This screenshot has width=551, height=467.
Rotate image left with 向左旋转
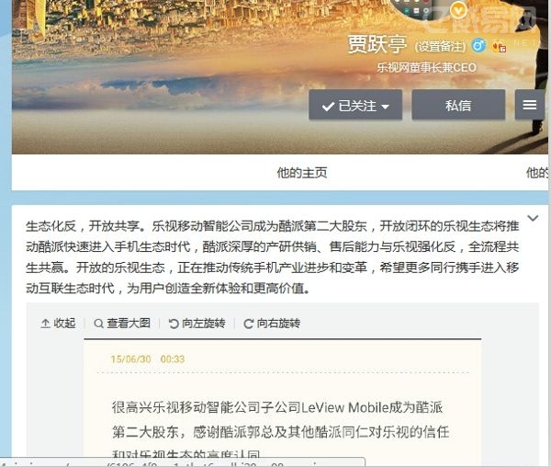pyautogui.click(x=197, y=324)
